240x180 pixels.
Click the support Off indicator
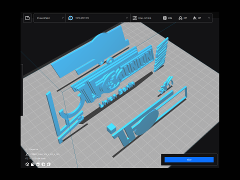183,18
